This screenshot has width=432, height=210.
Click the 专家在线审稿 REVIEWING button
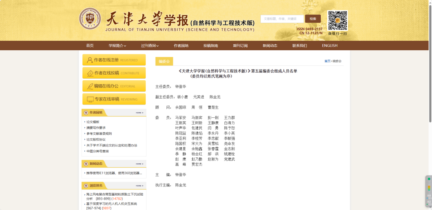click(114, 99)
